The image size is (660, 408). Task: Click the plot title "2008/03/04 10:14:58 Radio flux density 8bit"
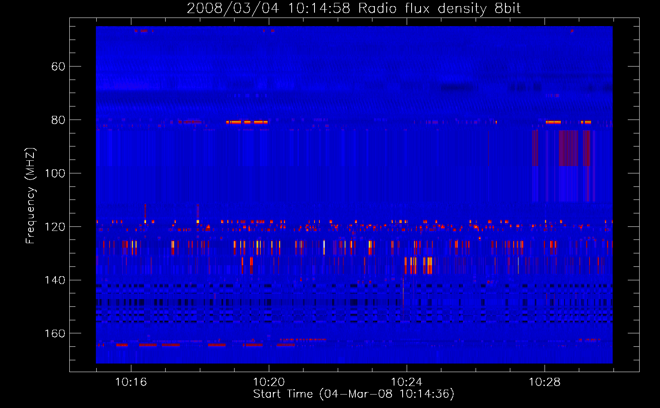(x=354, y=9)
